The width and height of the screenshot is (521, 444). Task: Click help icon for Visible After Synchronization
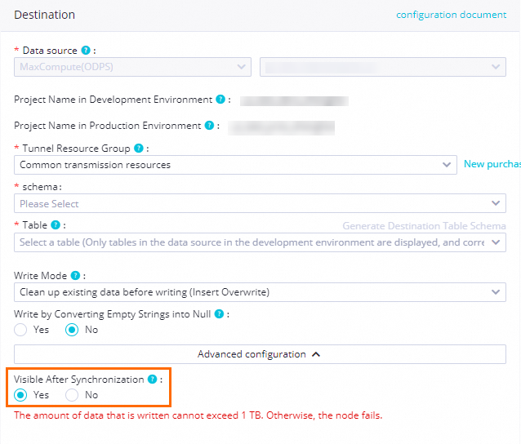tap(152, 380)
